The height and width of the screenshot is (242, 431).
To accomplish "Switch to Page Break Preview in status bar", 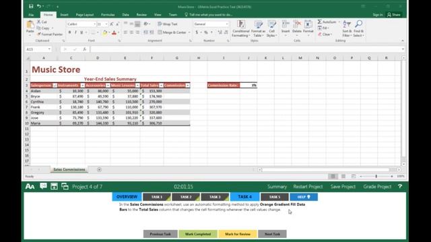I will 354,176.
